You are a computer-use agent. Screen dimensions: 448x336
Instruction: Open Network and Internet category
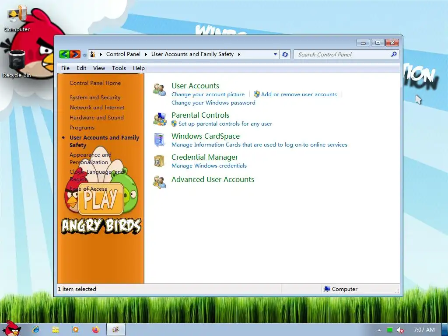tap(97, 108)
